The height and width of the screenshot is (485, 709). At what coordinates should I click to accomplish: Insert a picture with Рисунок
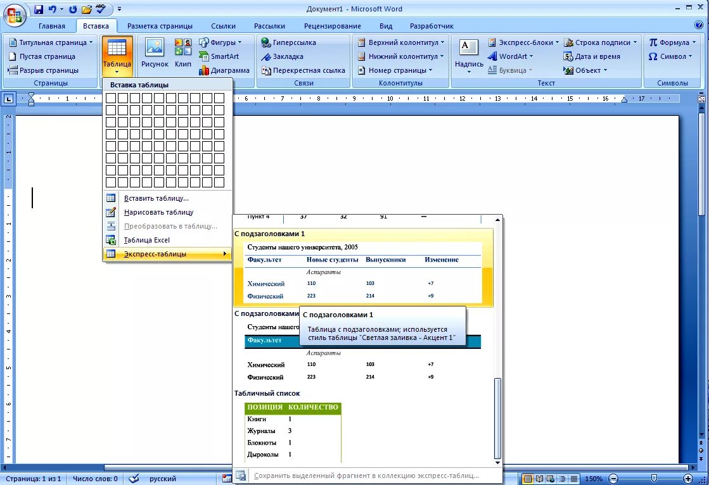click(x=155, y=53)
